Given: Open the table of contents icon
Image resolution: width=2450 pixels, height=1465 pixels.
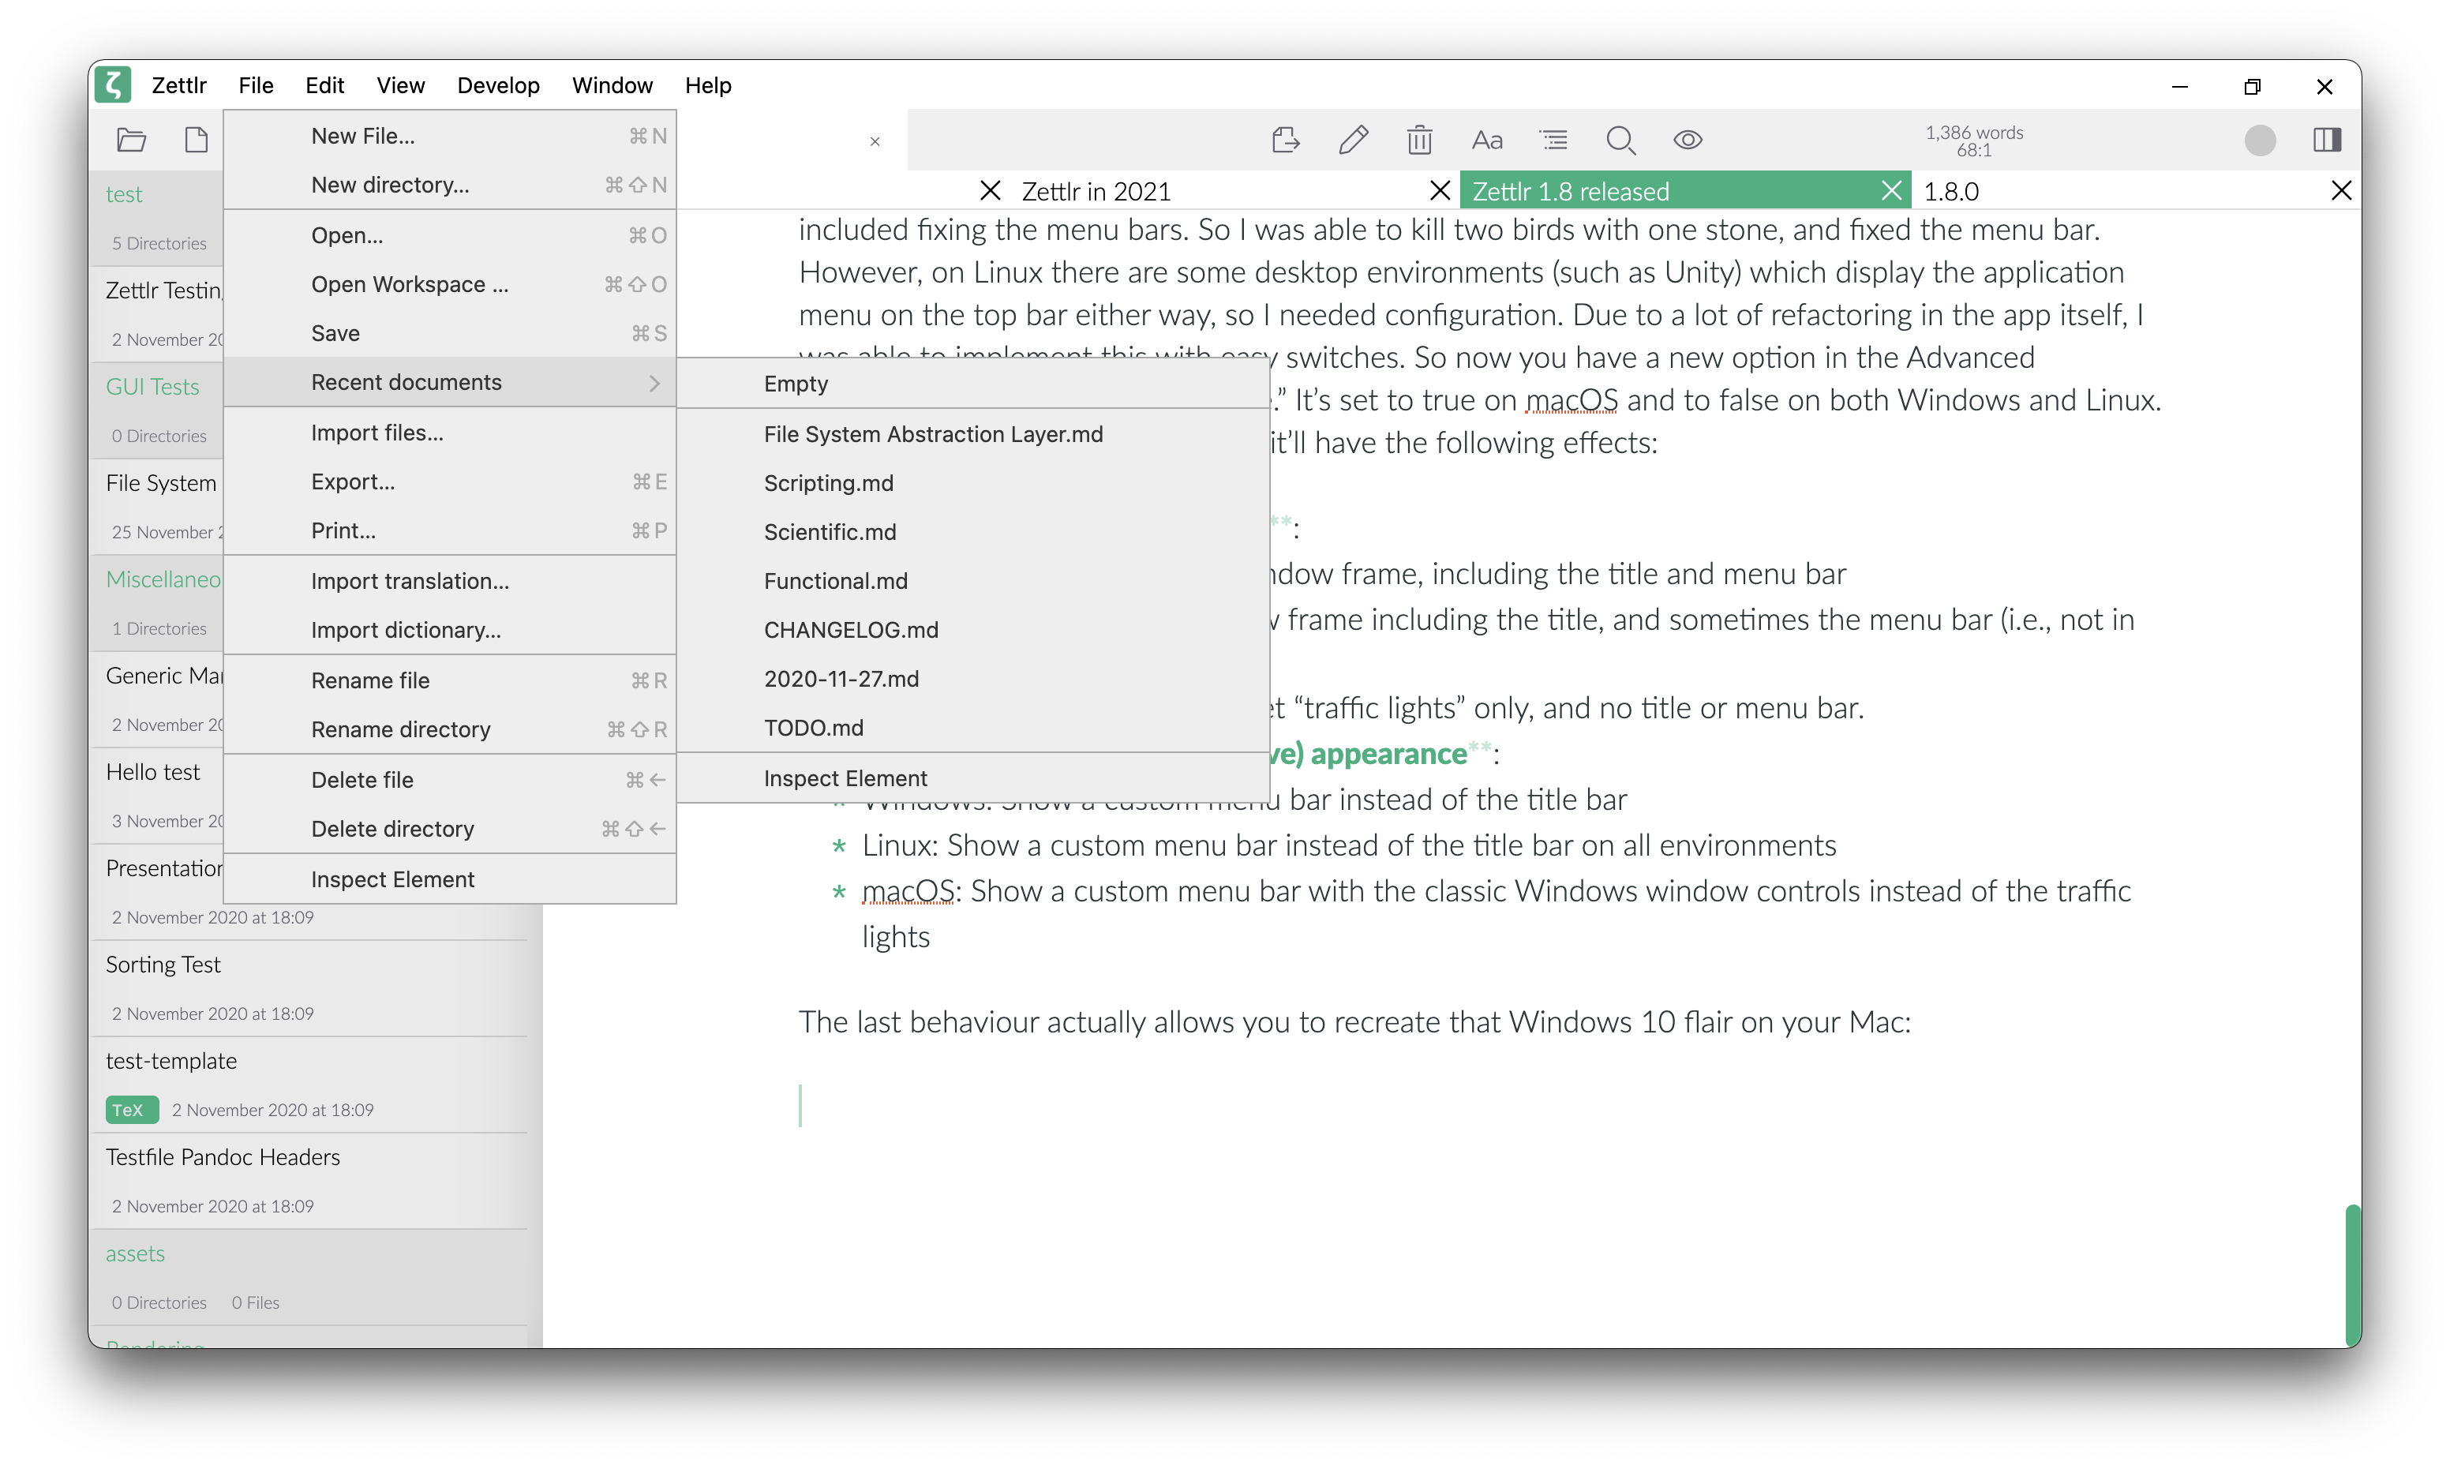Looking at the screenshot, I should coord(1553,141).
